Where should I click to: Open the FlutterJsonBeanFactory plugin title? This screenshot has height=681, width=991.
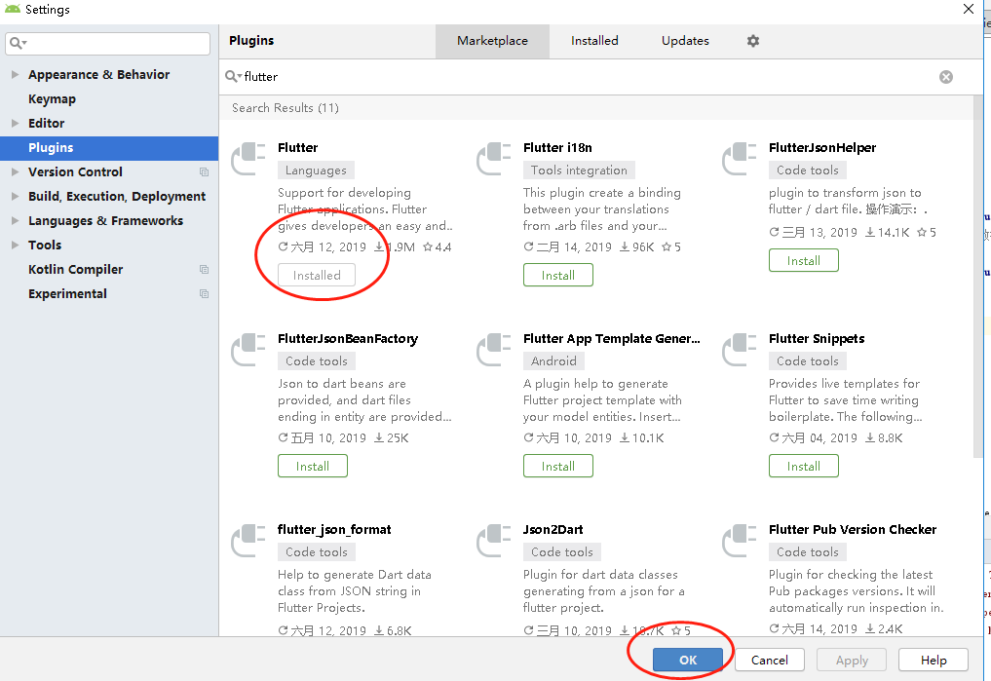(348, 339)
